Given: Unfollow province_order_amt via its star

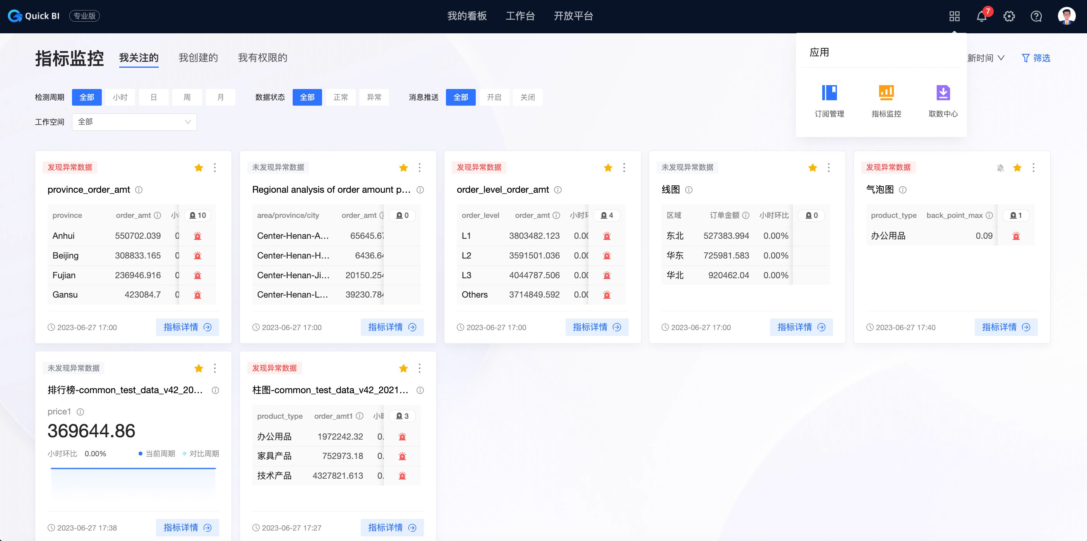Looking at the screenshot, I should point(199,168).
